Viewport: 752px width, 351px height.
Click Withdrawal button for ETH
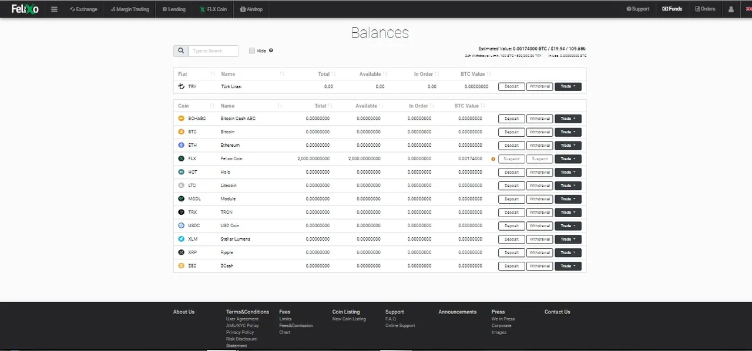tap(539, 146)
